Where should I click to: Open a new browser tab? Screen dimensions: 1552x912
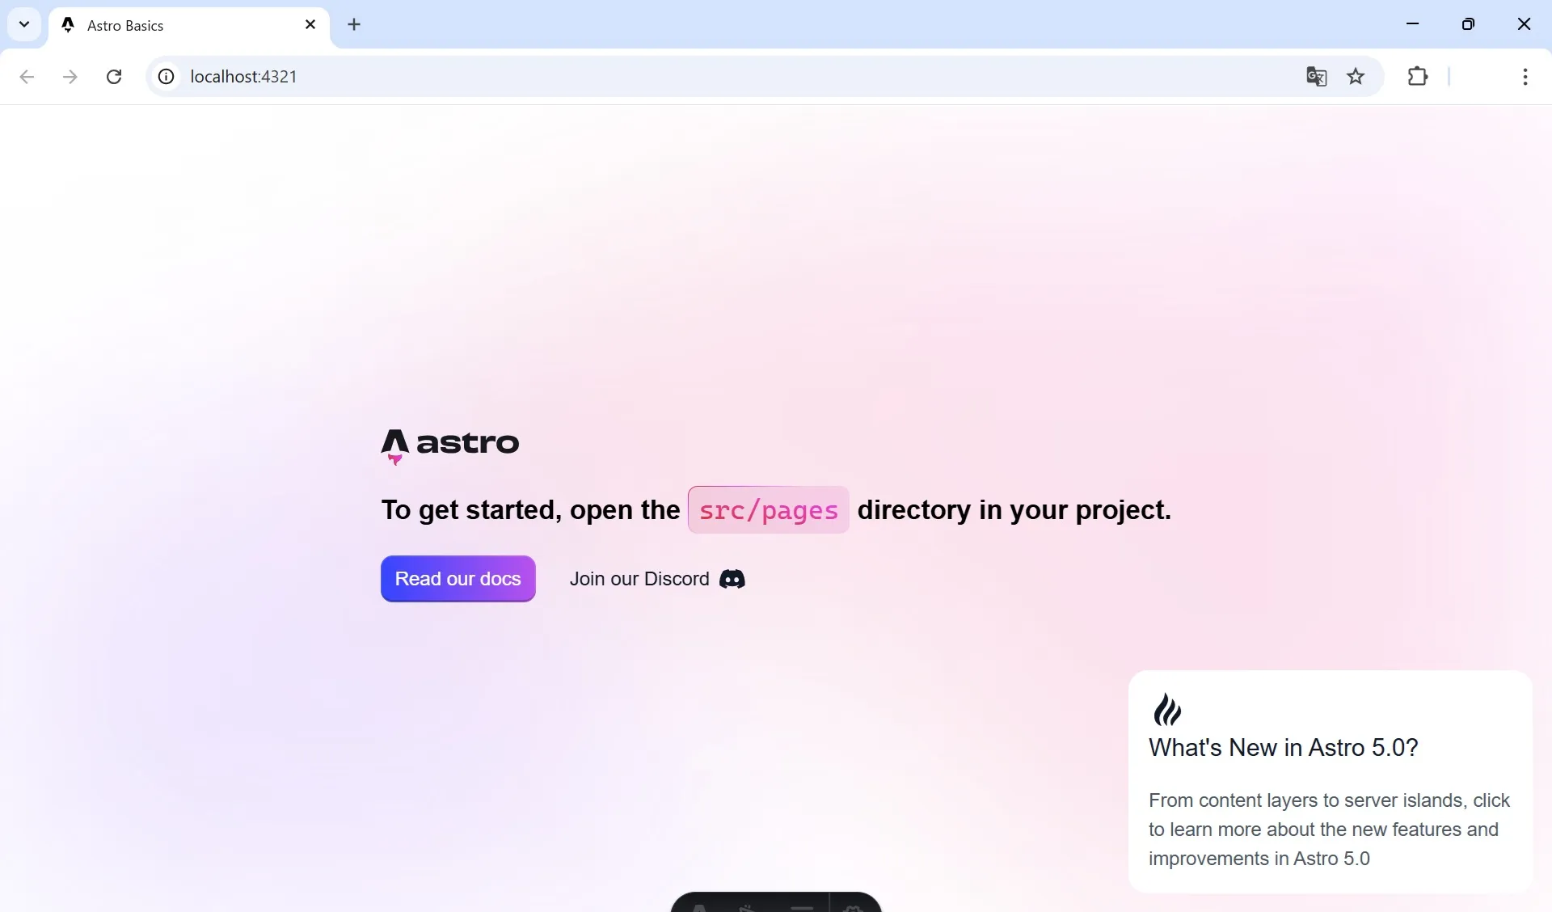354,25
